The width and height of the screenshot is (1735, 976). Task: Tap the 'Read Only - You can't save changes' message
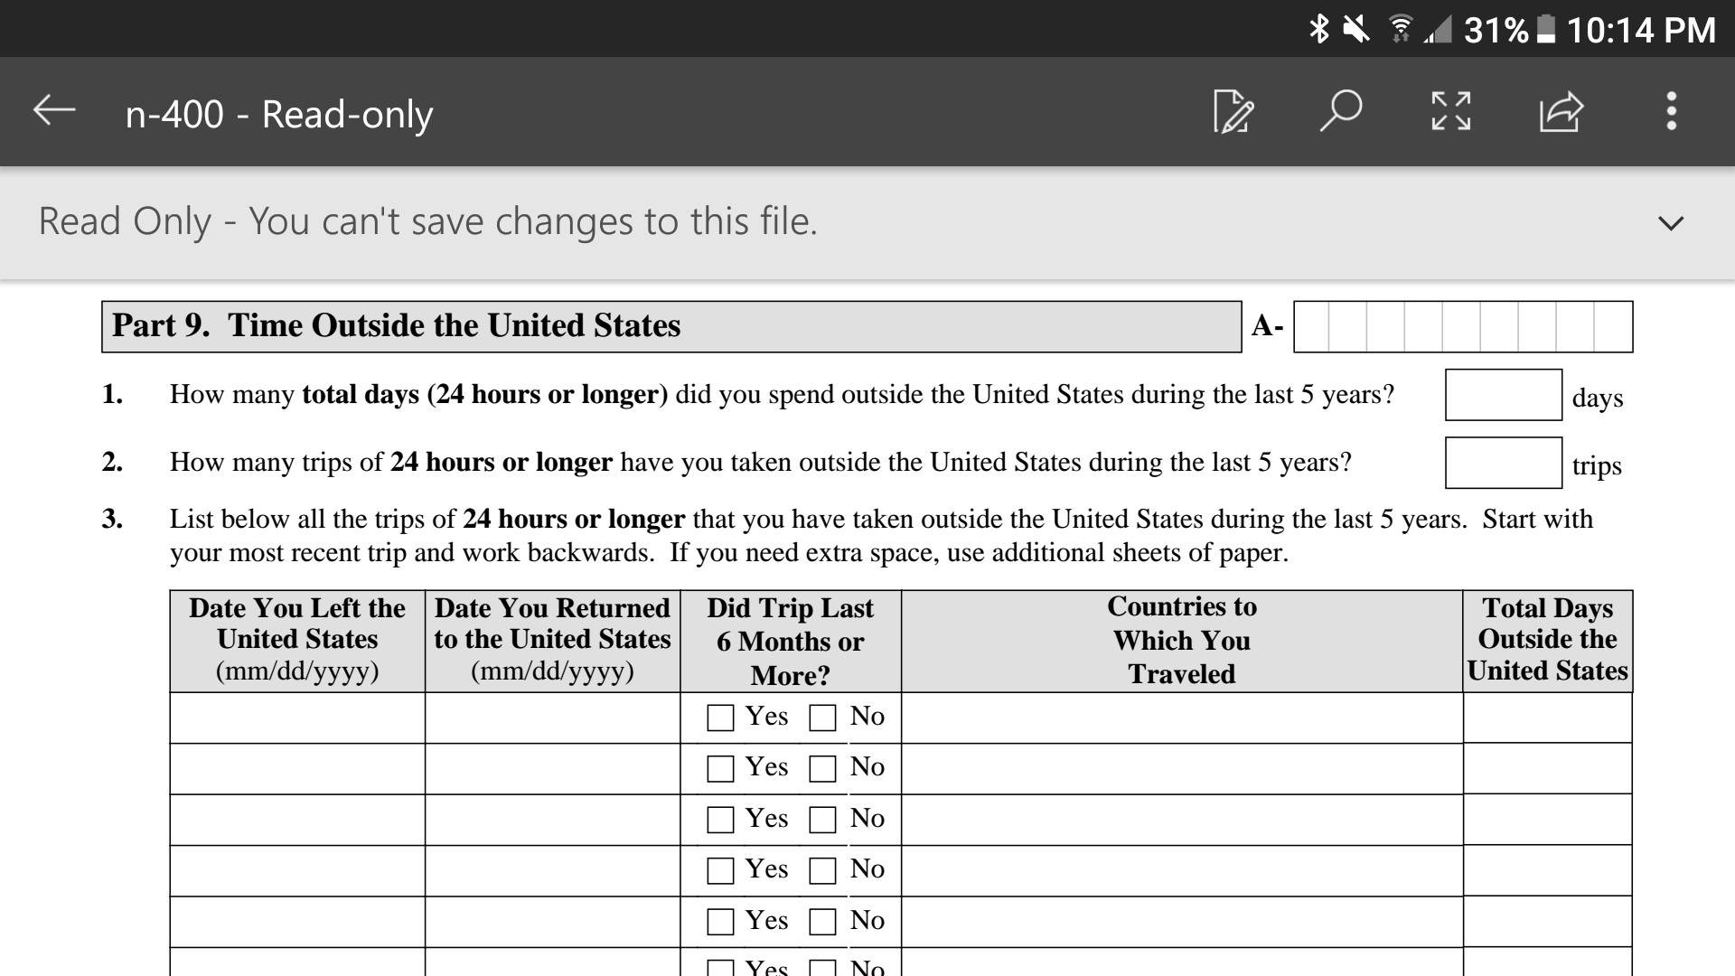(x=427, y=221)
